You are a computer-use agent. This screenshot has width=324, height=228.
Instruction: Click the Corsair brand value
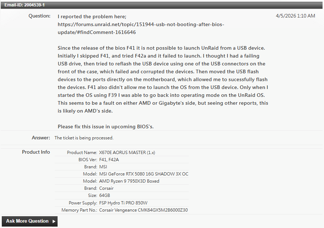(x=107, y=188)
